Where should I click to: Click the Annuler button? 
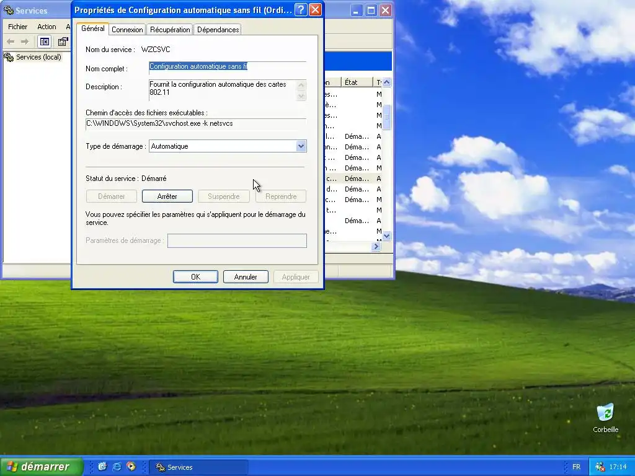tap(246, 277)
